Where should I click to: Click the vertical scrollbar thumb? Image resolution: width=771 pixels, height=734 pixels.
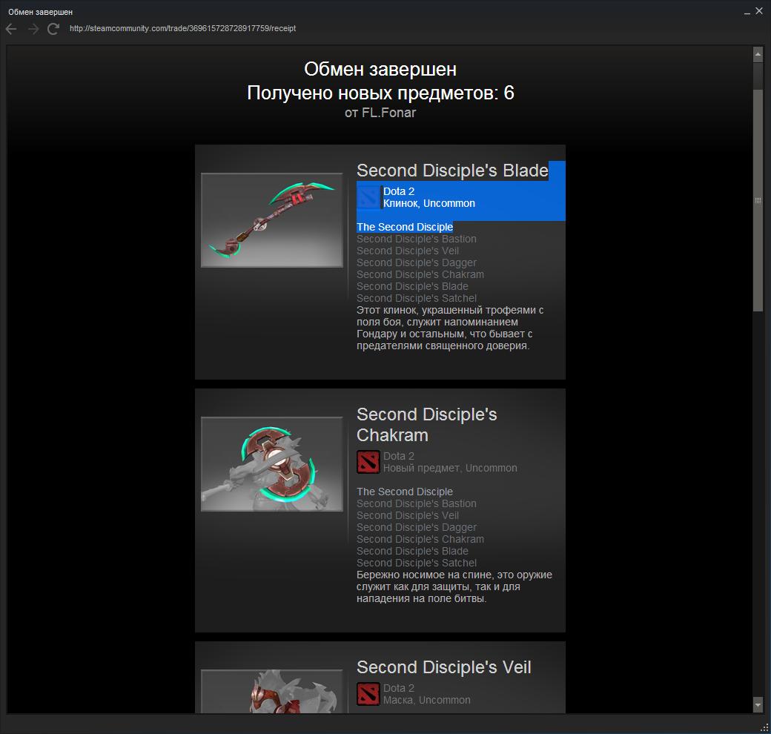(758, 200)
